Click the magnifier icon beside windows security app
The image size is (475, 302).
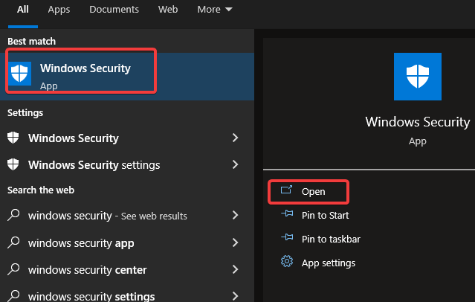13,242
